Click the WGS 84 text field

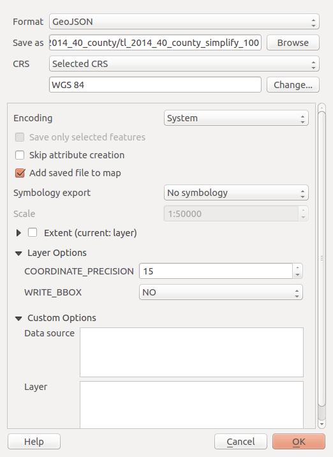point(155,85)
